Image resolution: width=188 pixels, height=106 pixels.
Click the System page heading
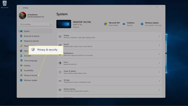tap(62, 14)
